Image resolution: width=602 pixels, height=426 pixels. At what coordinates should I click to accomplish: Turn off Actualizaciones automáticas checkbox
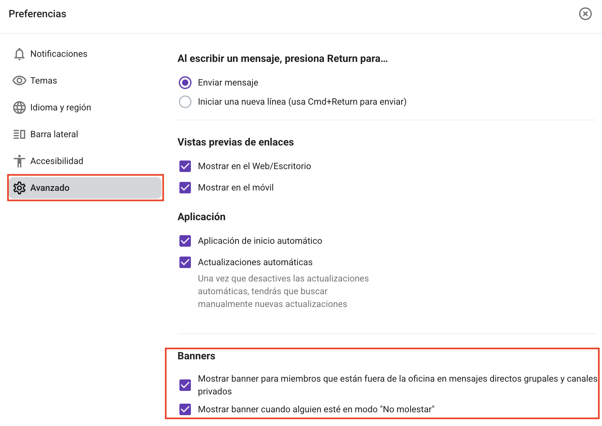click(185, 262)
